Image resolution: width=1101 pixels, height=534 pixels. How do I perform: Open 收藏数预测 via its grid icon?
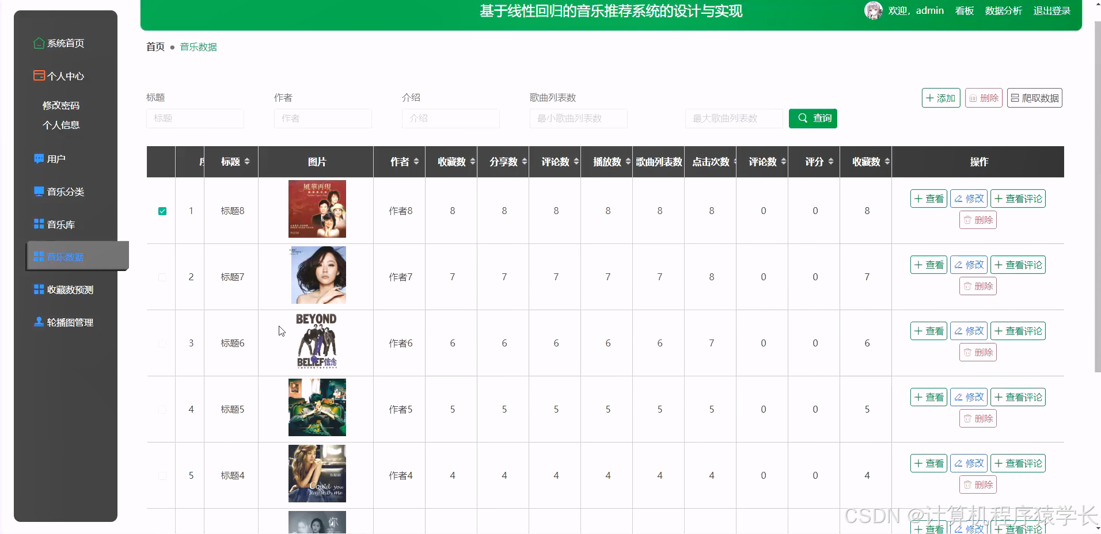[38, 289]
